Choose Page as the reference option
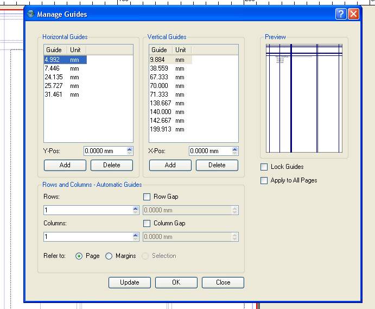 (x=79, y=256)
